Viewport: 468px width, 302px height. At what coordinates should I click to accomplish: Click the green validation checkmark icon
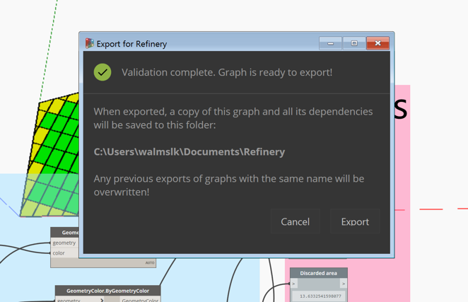[103, 72]
